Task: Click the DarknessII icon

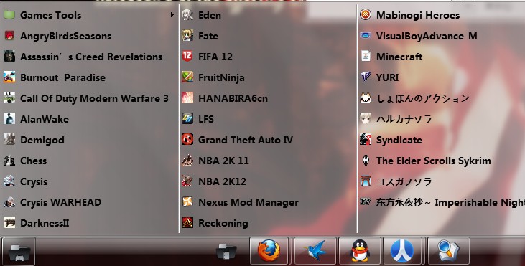Action: (x=9, y=222)
